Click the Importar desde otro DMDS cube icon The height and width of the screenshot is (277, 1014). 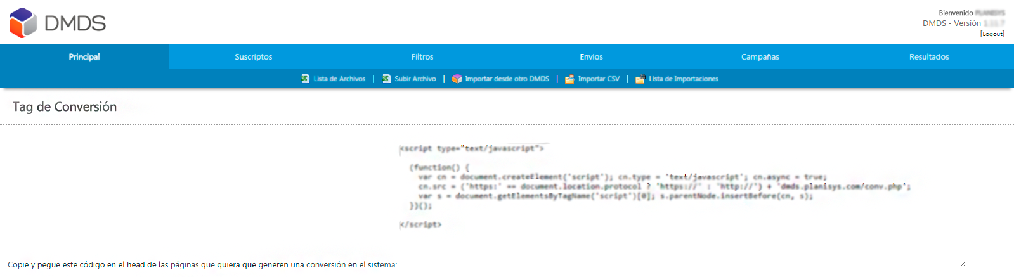point(457,79)
